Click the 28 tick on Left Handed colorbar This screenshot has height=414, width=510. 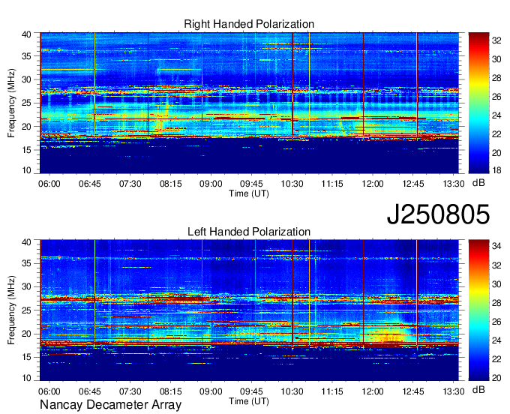tap(496, 303)
